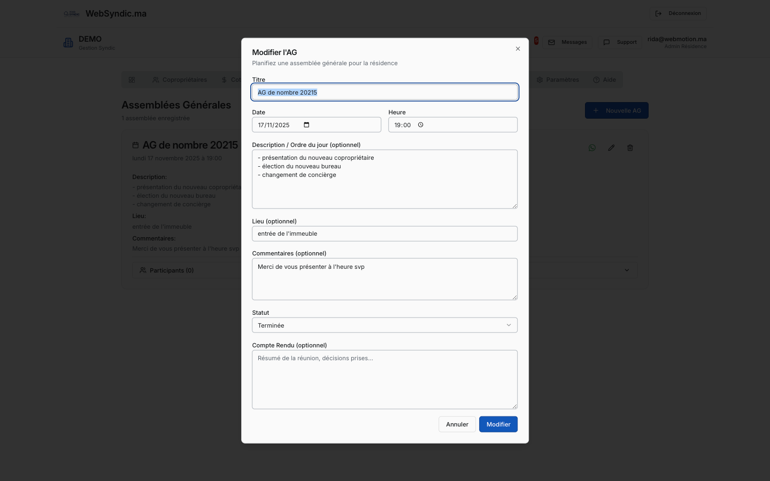Open the Copropriétaires tab

(180, 80)
